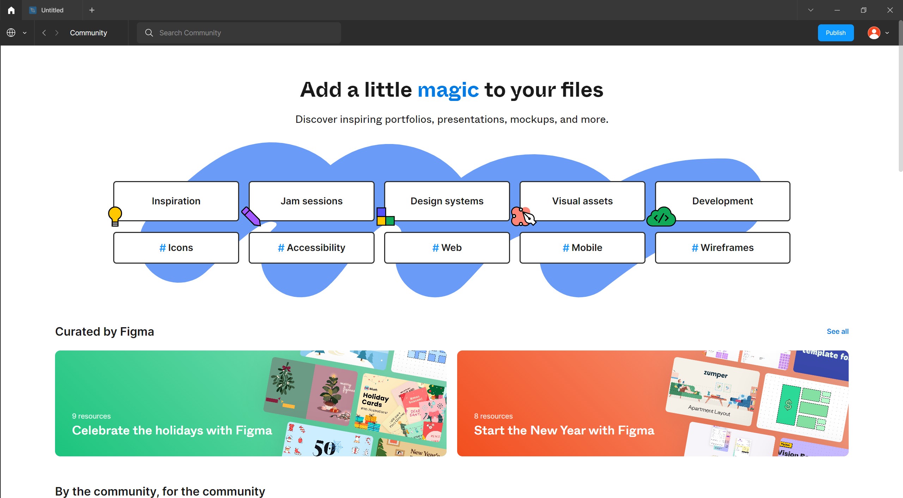Viewport: 903px width, 498px height.
Task: Open the #Accessibility tag
Action: tap(311, 248)
